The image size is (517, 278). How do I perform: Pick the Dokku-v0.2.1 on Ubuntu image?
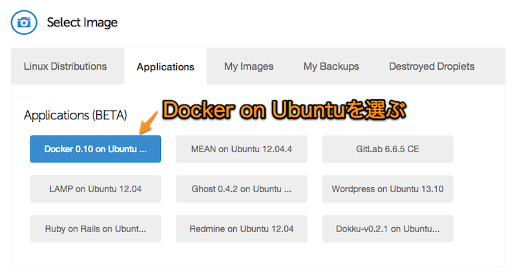click(387, 228)
